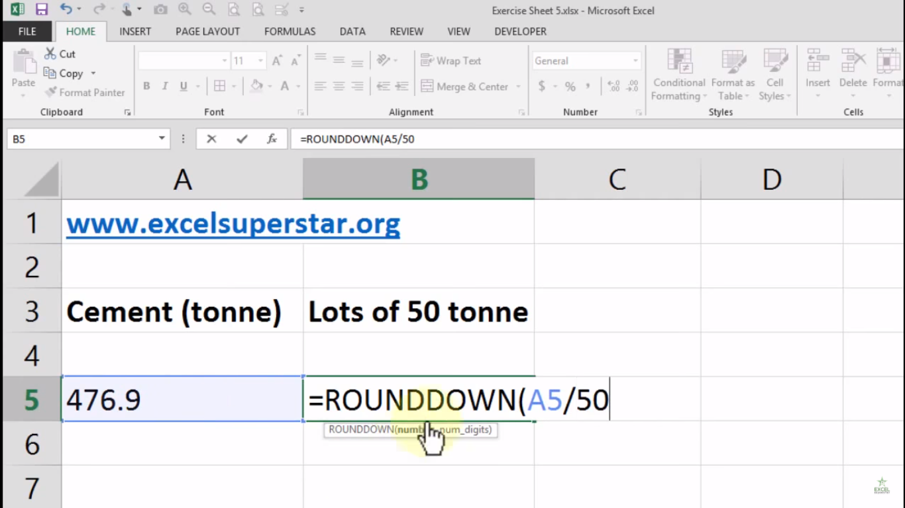Image resolution: width=905 pixels, height=508 pixels.
Task: Click the Undo arrow icon
Action: [x=66, y=9]
